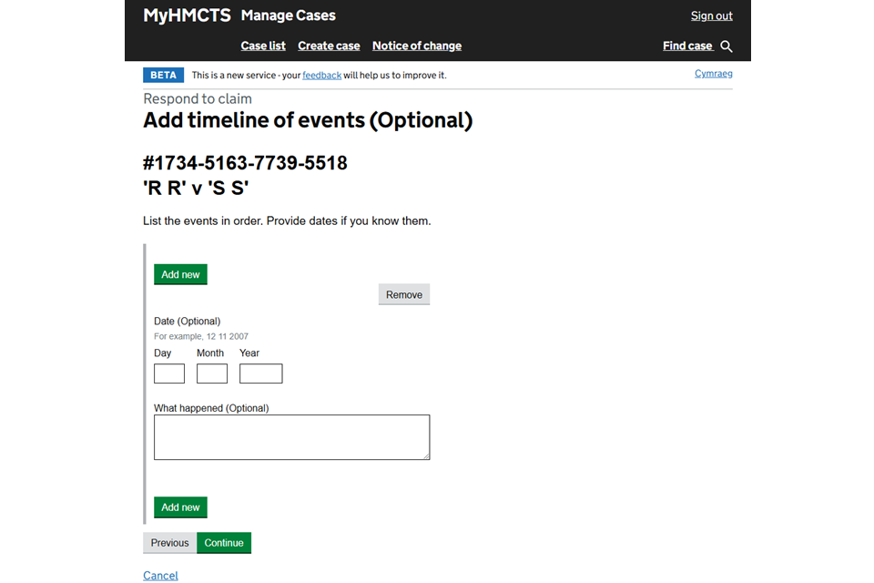Go to the Case list menu

point(263,46)
